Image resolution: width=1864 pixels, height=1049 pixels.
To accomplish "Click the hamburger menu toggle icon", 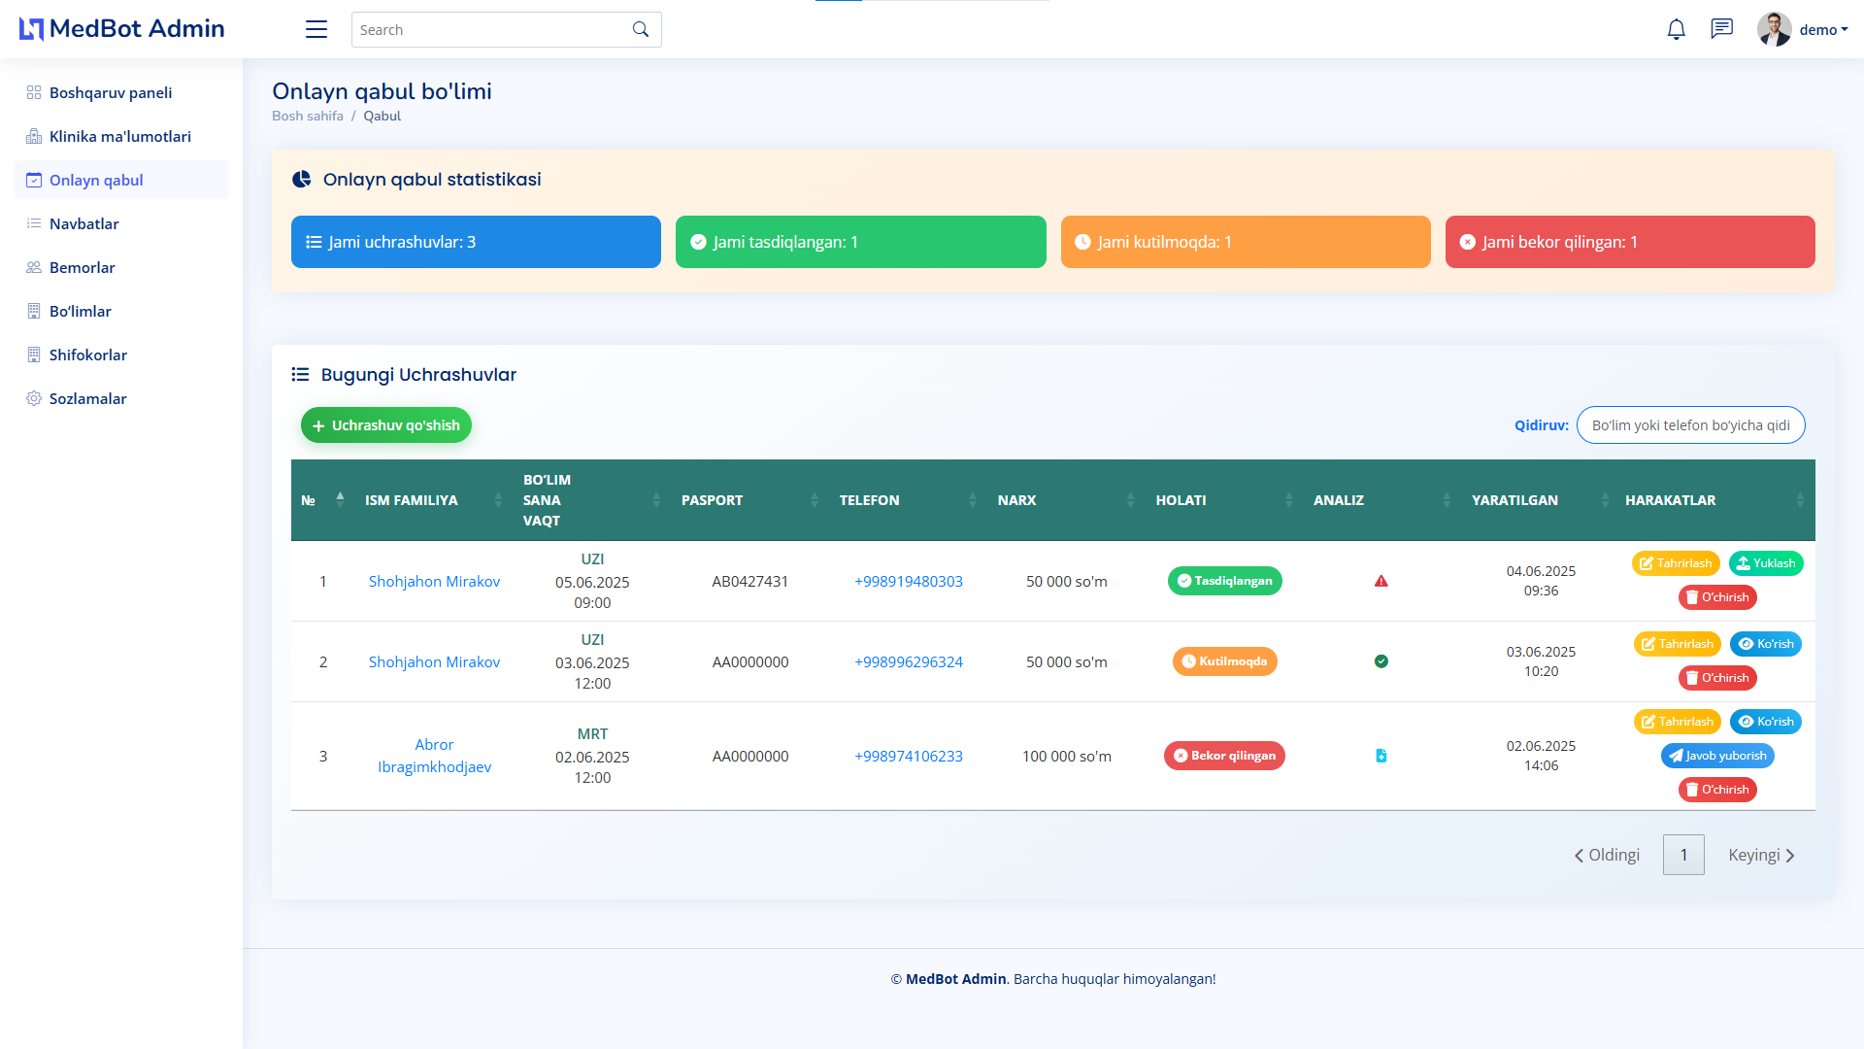I will pos(316,29).
